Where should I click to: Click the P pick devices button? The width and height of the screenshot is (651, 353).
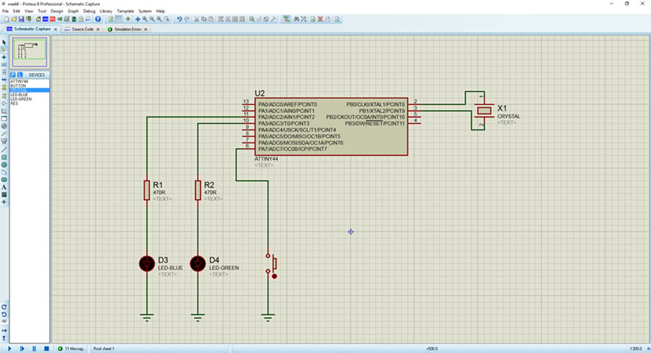(x=13, y=75)
